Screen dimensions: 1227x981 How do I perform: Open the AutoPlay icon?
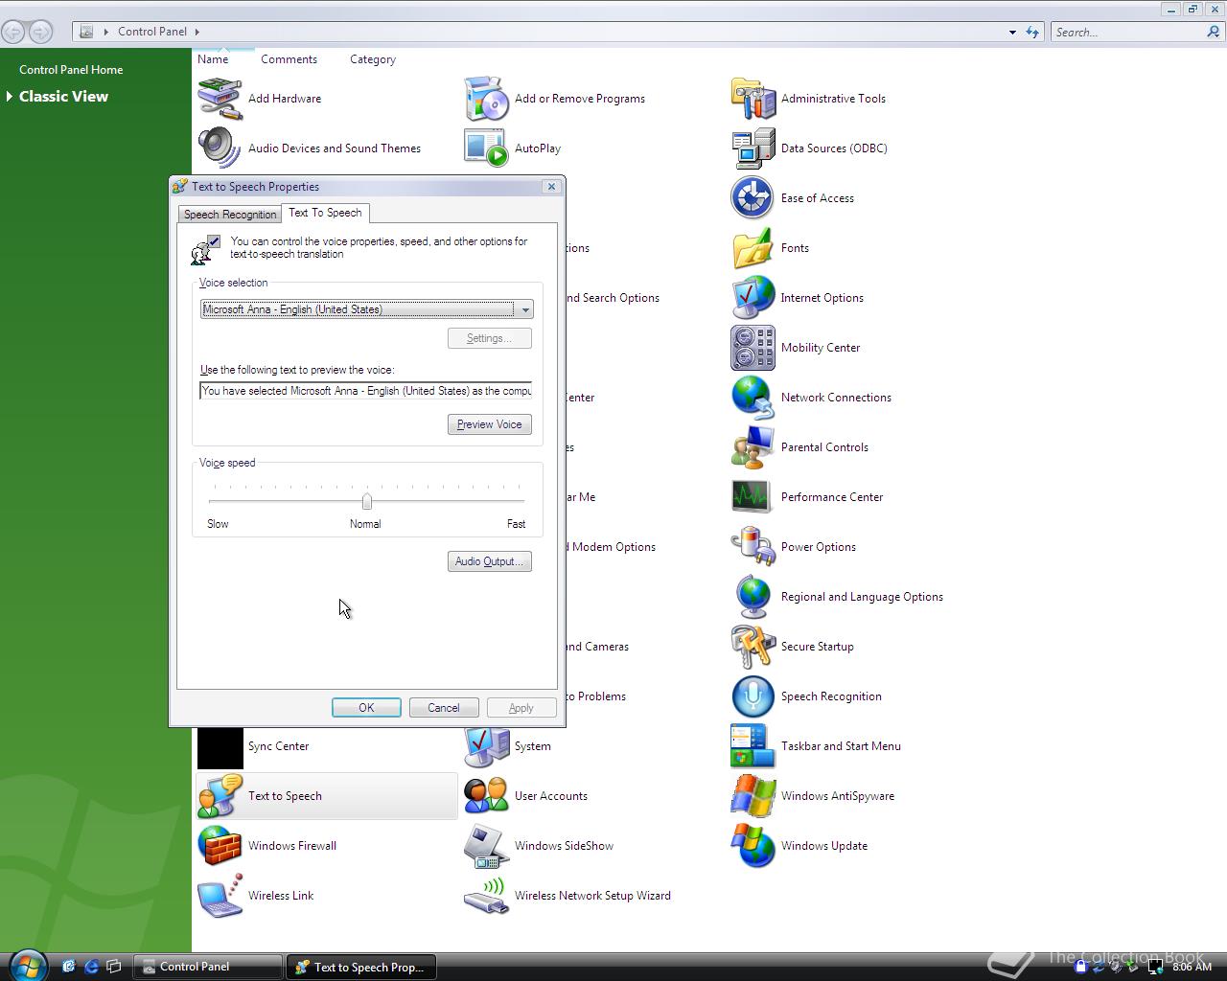pos(486,148)
